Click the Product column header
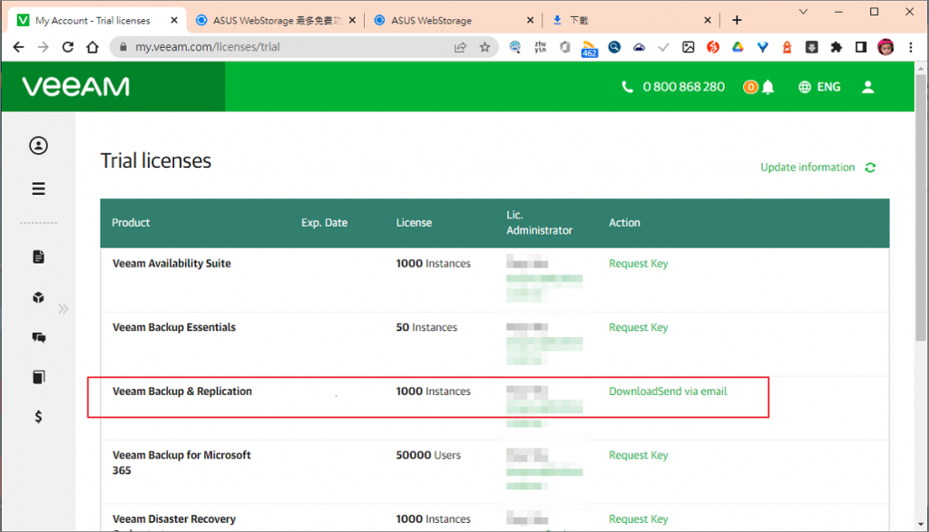 coord(131,223)
